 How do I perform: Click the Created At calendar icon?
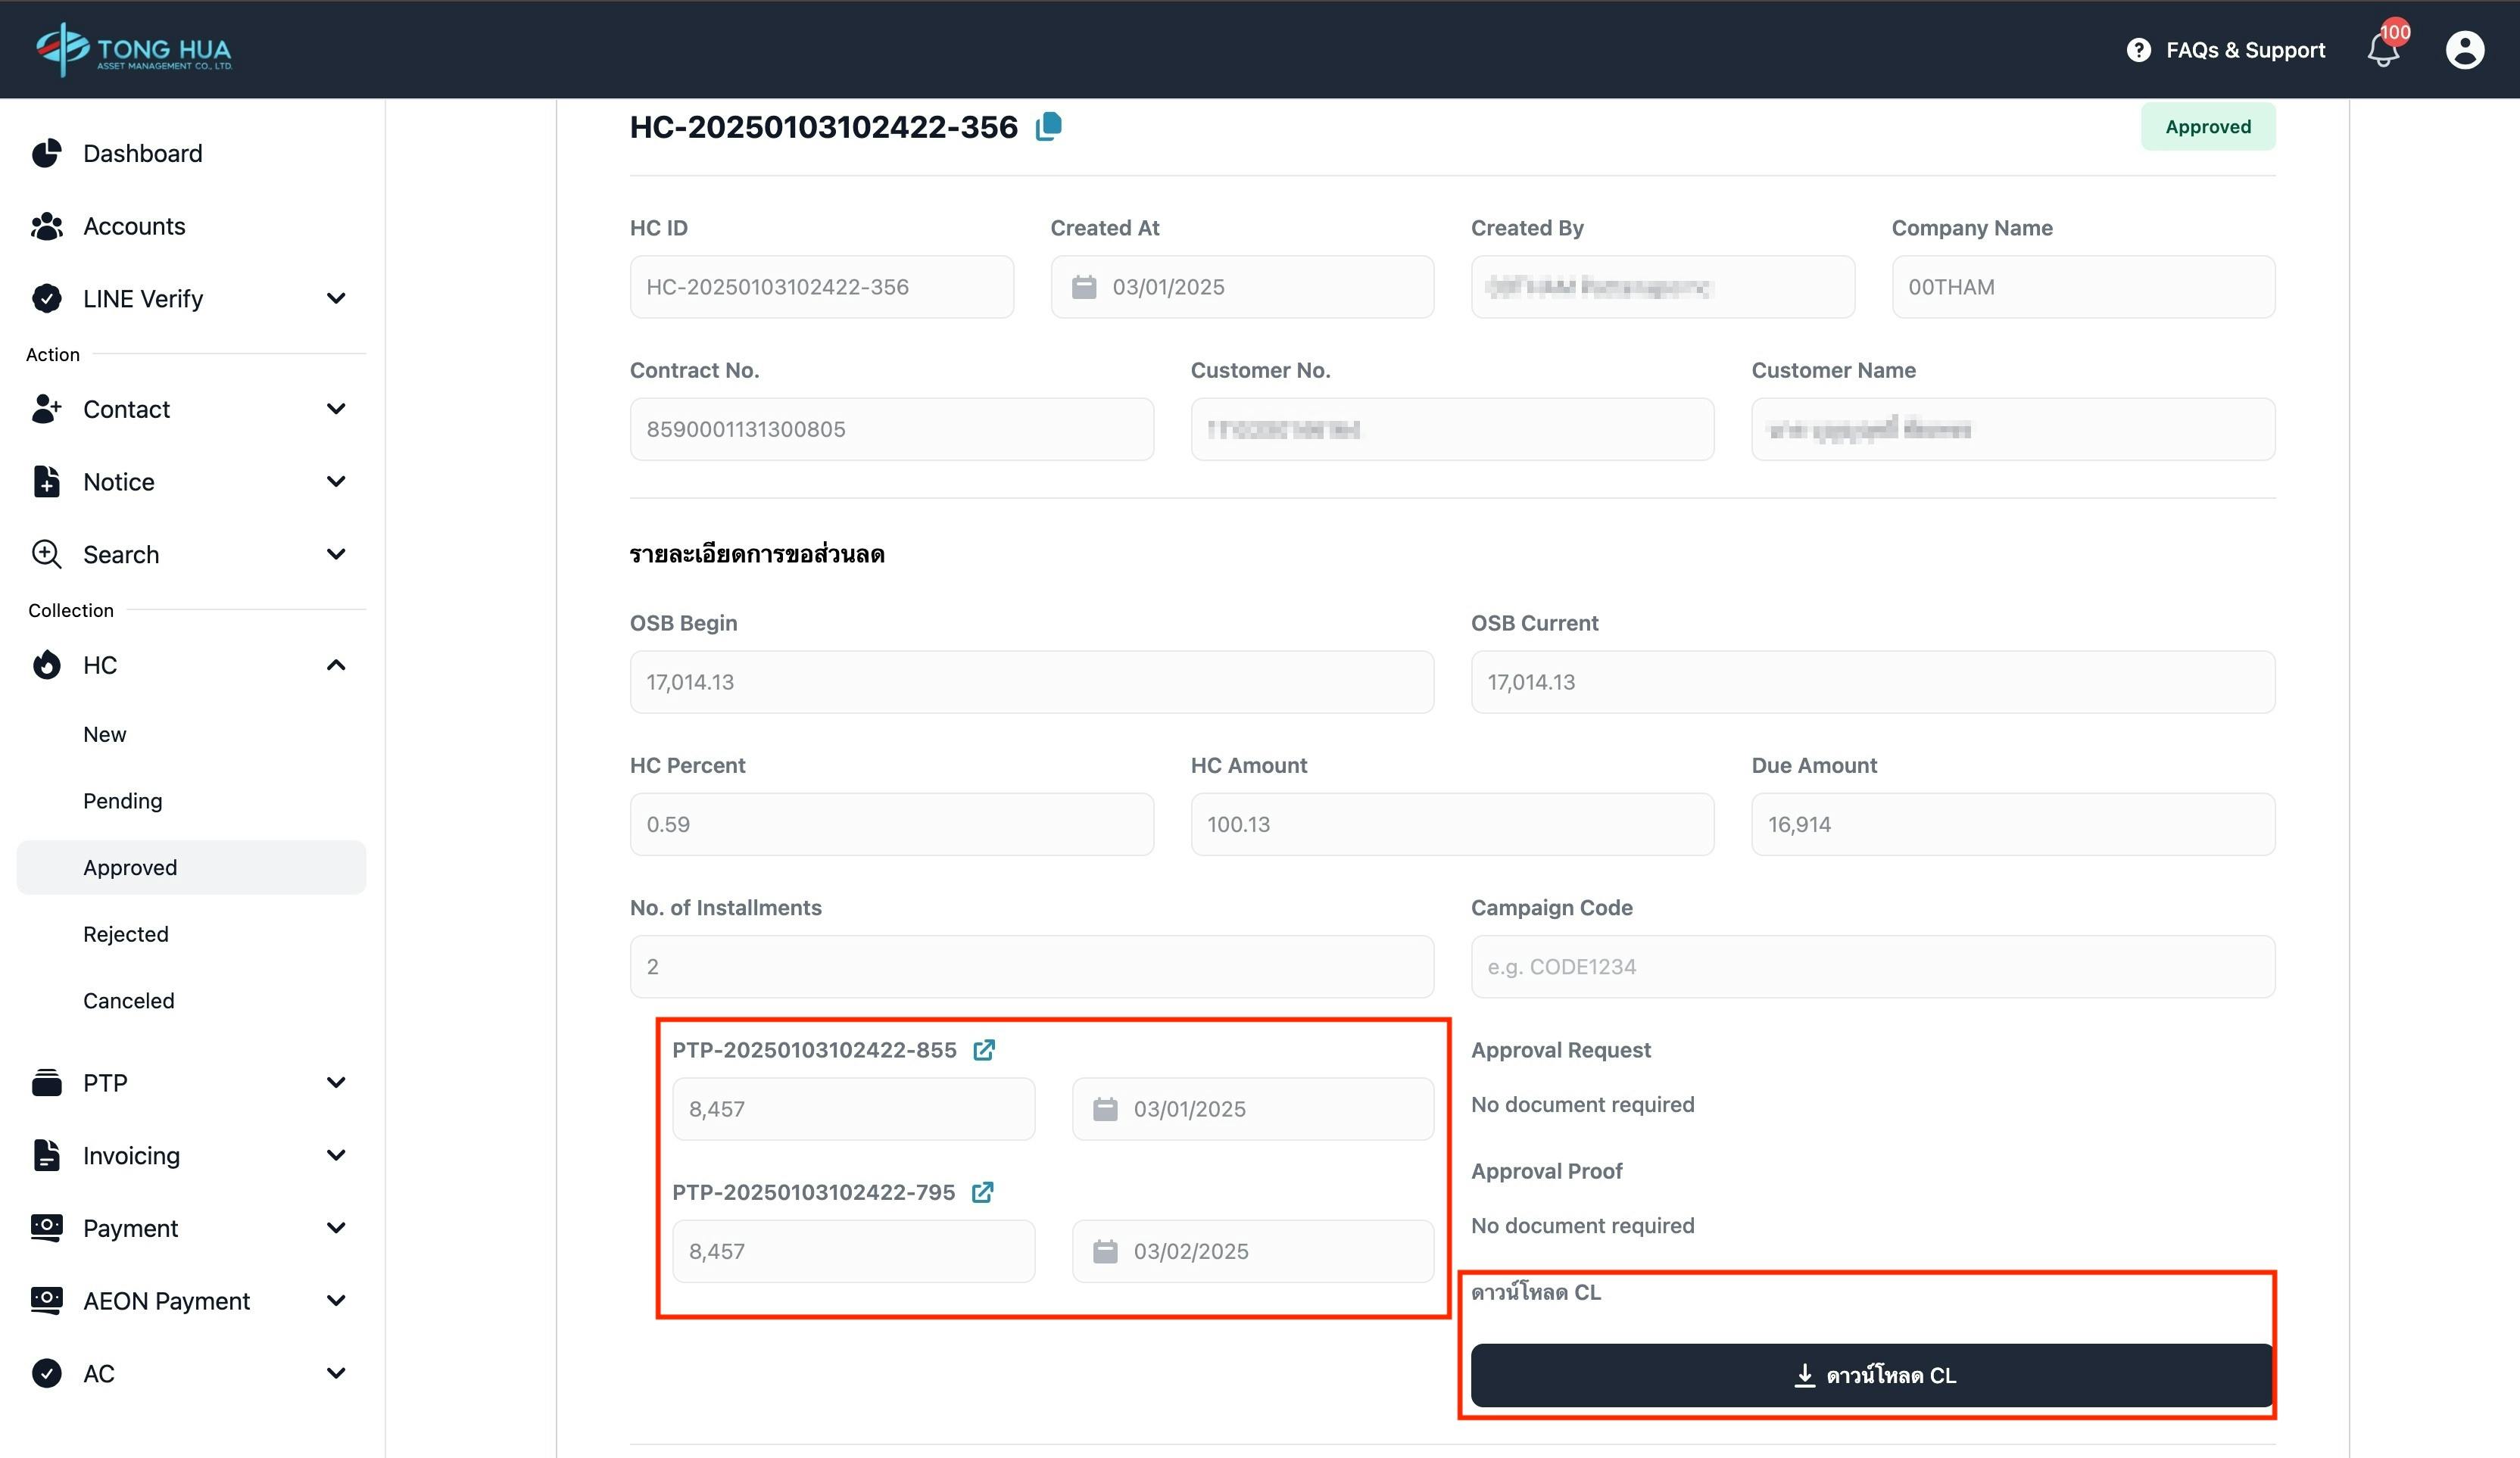1084,287
